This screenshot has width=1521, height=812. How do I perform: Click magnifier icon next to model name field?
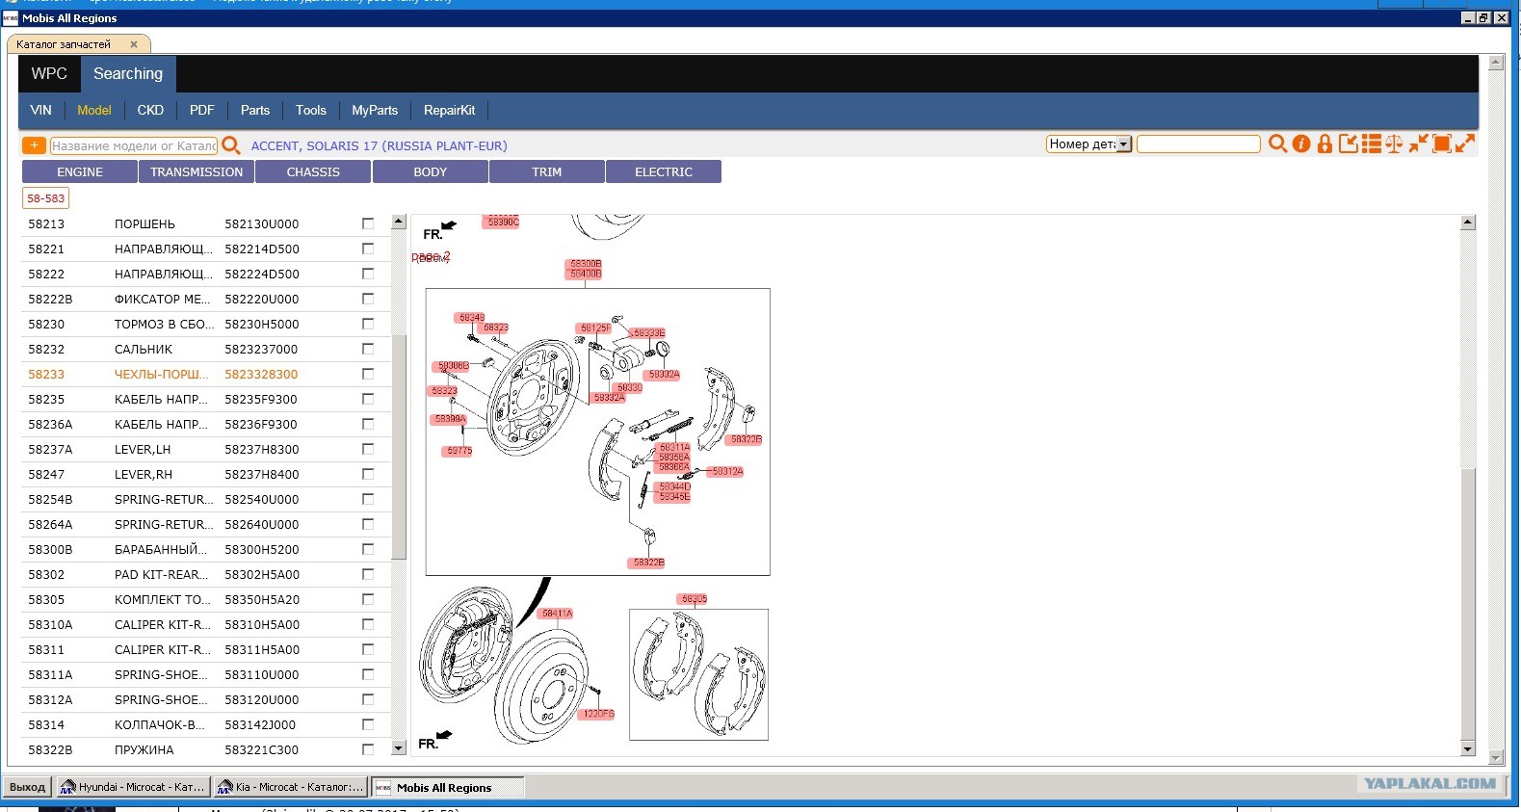click(231, 145)
